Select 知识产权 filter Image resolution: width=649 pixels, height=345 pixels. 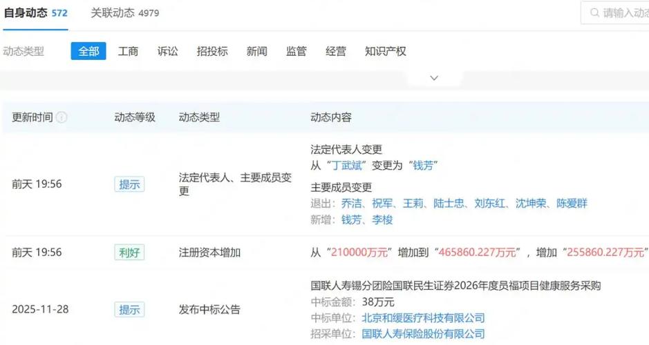pyautogui.click(x=386, y=51)
